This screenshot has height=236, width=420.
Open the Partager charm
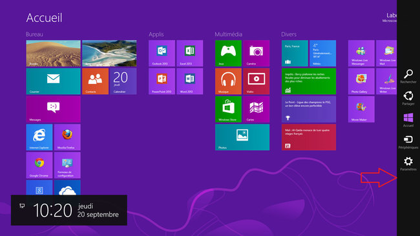[408, 98]
